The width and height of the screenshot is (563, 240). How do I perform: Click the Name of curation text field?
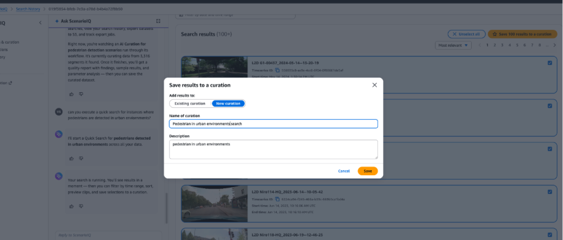click(273, 123)
